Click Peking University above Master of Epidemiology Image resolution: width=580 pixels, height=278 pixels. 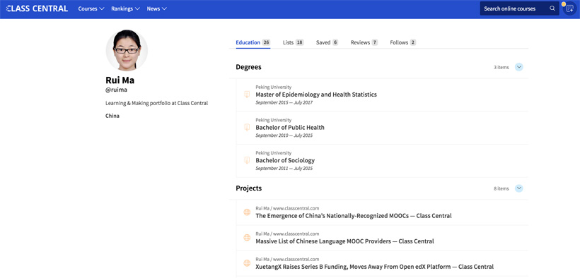tap(273, 87)
